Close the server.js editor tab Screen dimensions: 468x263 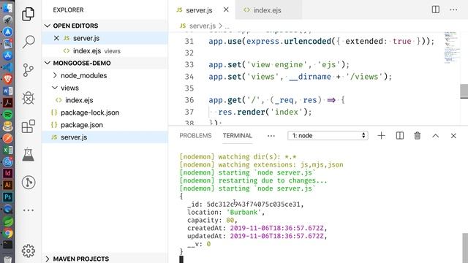(226, 9)
